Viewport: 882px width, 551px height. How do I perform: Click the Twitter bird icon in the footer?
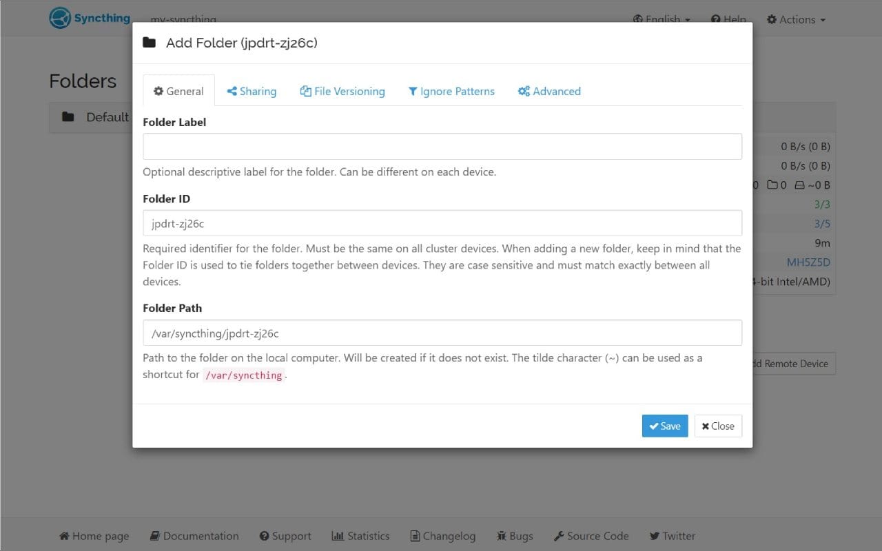(654, 536)
